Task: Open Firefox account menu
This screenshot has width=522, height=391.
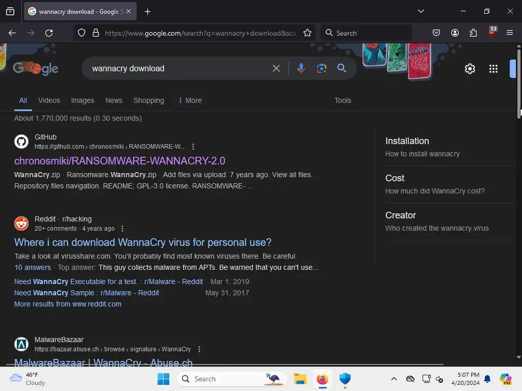Action: click(455, 33)
